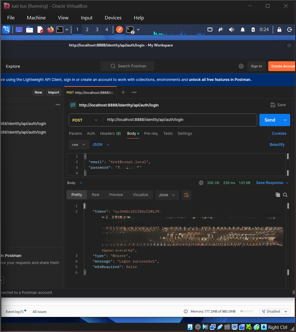Image resolution: width=296 pixels, height=332 pixels.
Task: Click the power manager battery icon
Action: (x=253, y=30)
